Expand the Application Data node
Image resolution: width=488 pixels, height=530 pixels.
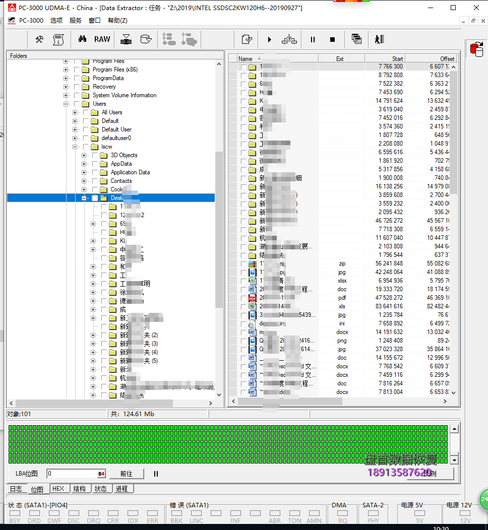pyautogui.click(x=84, y=172)
